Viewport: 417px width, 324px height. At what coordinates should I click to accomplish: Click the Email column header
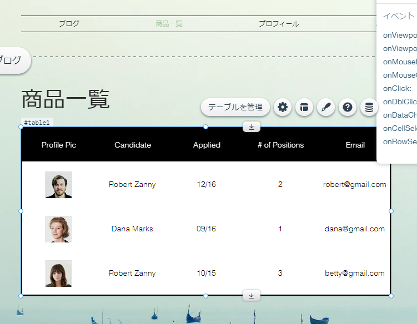[355, 145]
